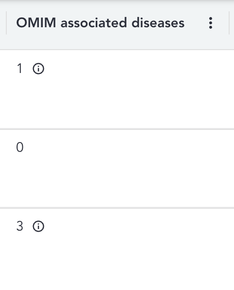Click the number 1 in the first row
Screen dimensions: 234x290
point(19,69)
